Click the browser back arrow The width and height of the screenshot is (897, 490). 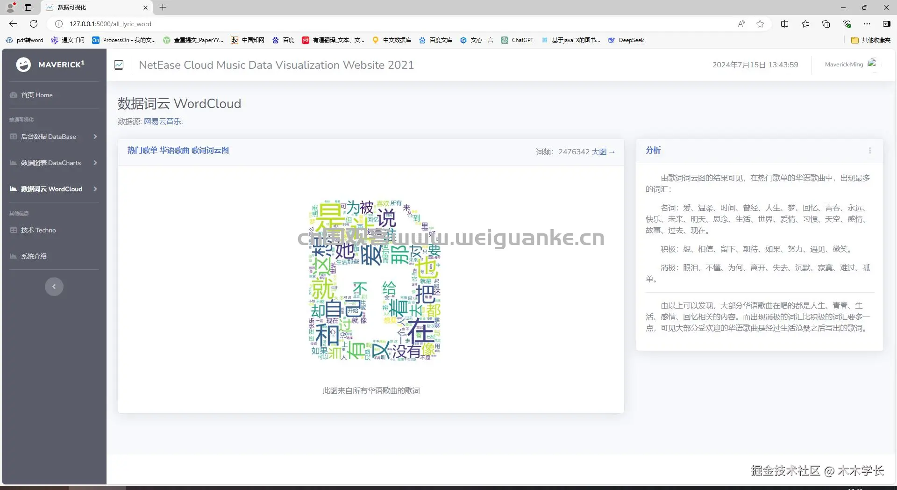[13, 24]
